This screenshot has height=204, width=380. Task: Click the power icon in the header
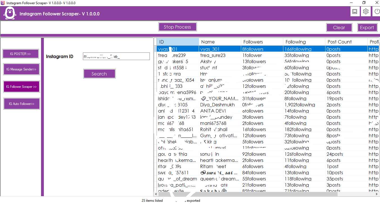click(x=377, y=12)
